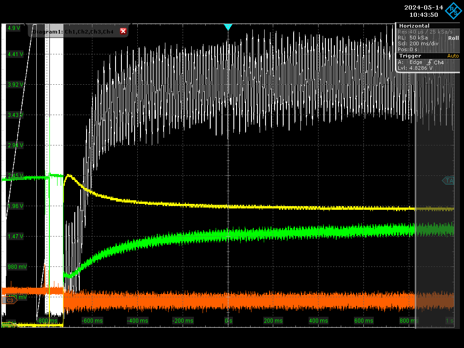This screenshot has height=348, width=464.
Task: Click the 200 ms time axis label
Action: (x=273, y=320)
